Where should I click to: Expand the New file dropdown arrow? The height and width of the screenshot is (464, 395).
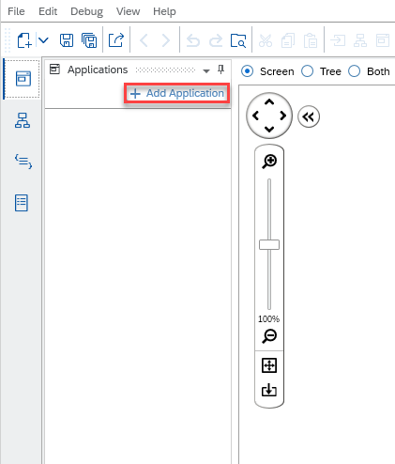(43, 40)
